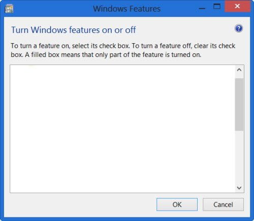The height and width of the screenshot is (221, 254).
Task: Click inside the empty features list box
Action: click(122, 129)
